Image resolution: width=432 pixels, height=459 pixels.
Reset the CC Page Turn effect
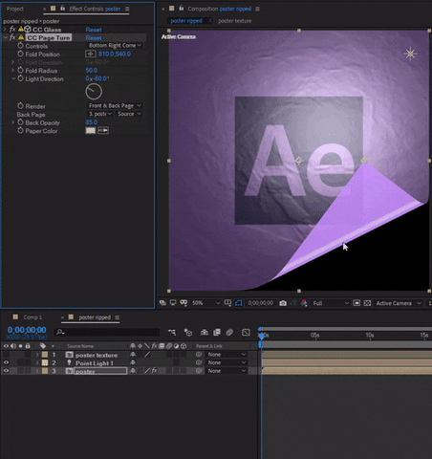94,38
